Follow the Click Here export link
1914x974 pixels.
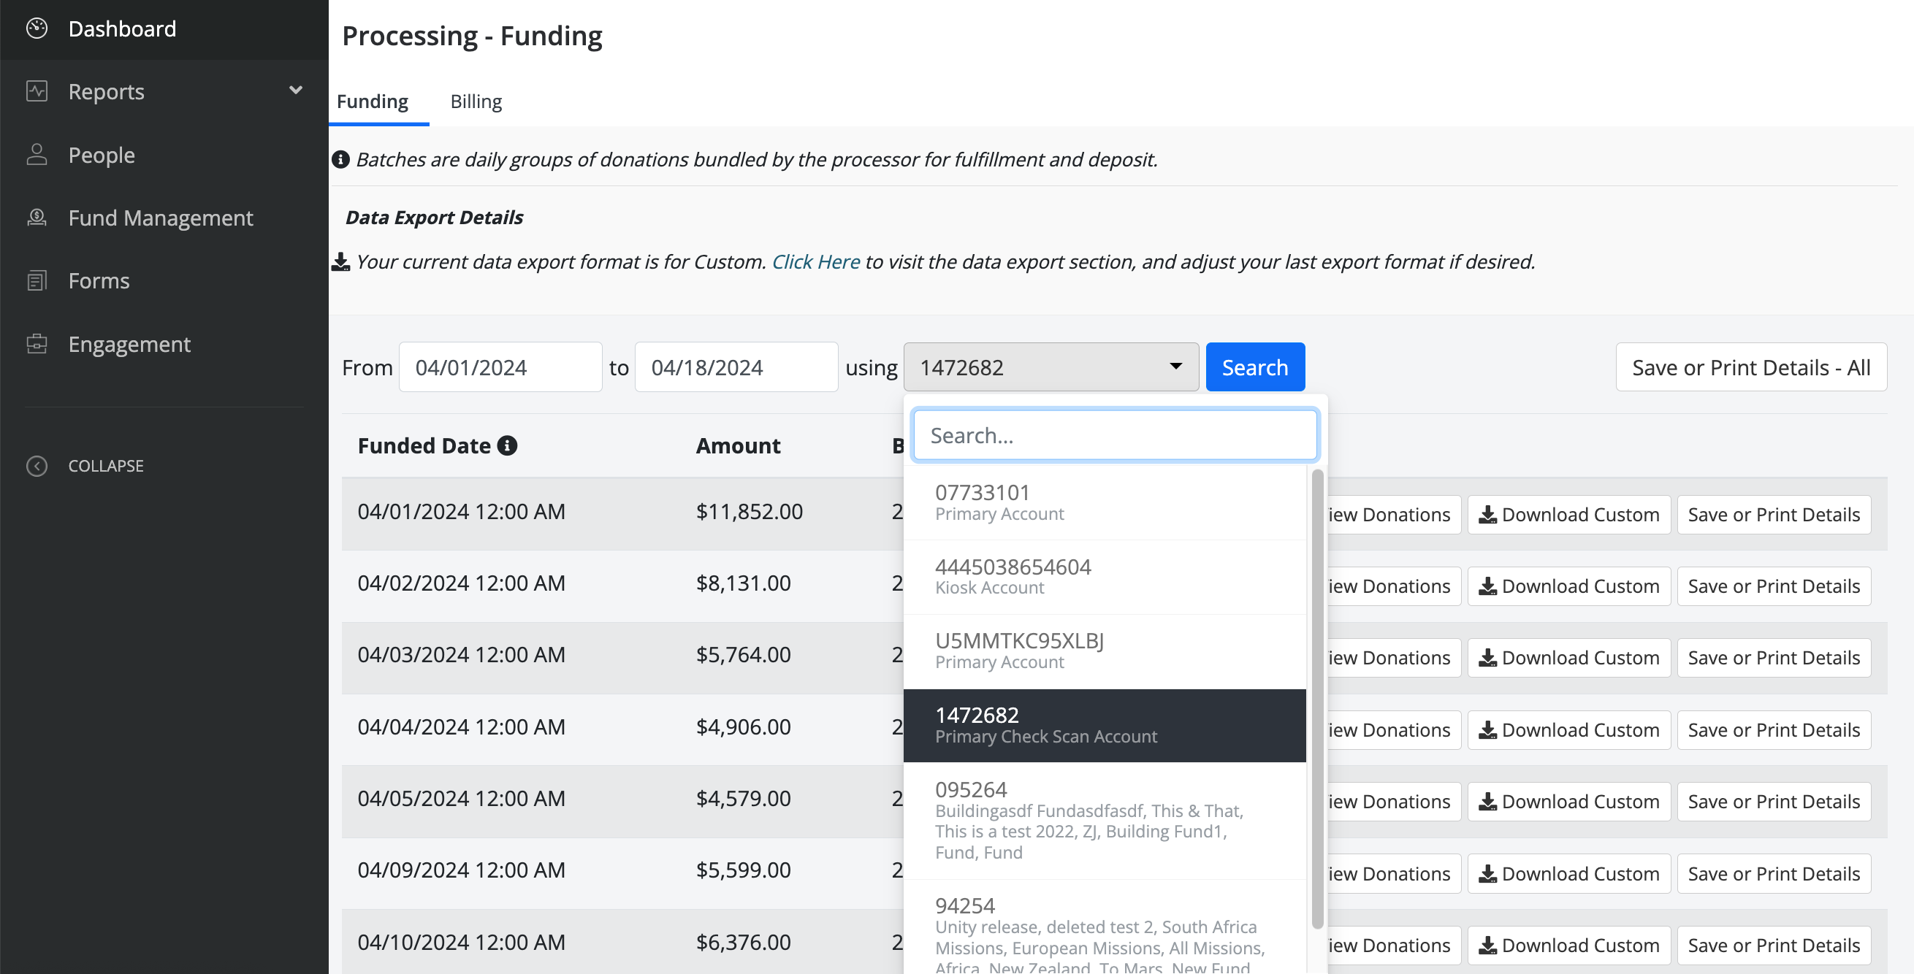pos(815,261)
